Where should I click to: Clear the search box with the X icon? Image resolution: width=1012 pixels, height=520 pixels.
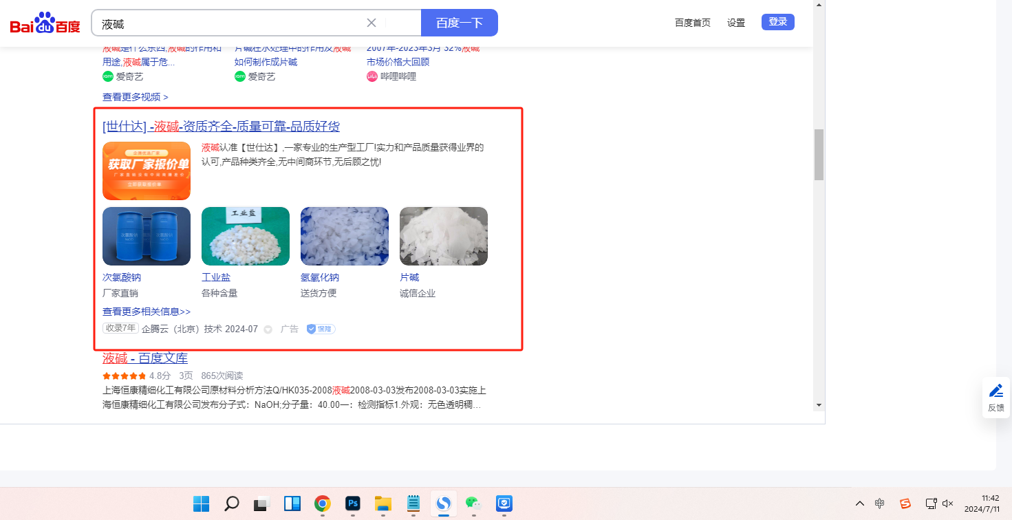[372, 23]
